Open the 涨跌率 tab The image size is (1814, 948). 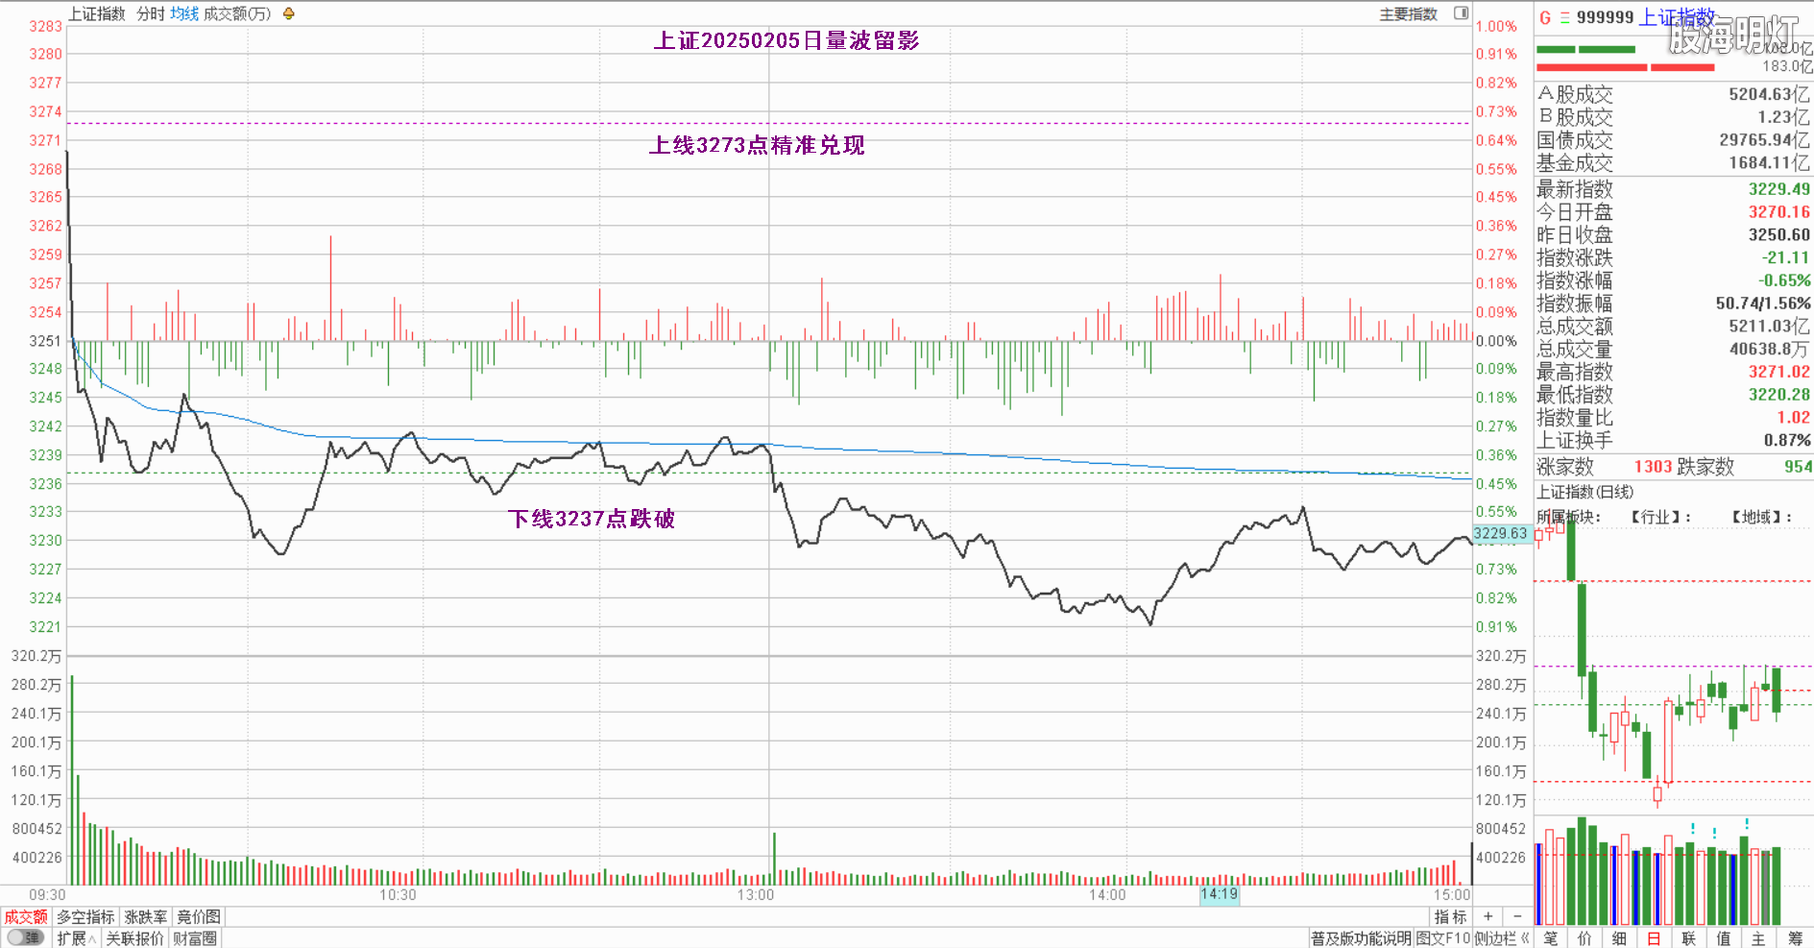146,917
